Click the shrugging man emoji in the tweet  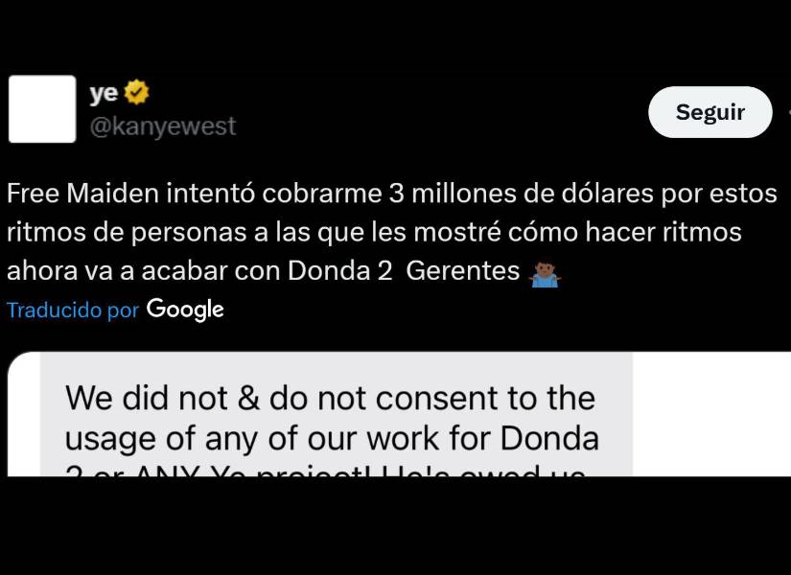(543, 273)
